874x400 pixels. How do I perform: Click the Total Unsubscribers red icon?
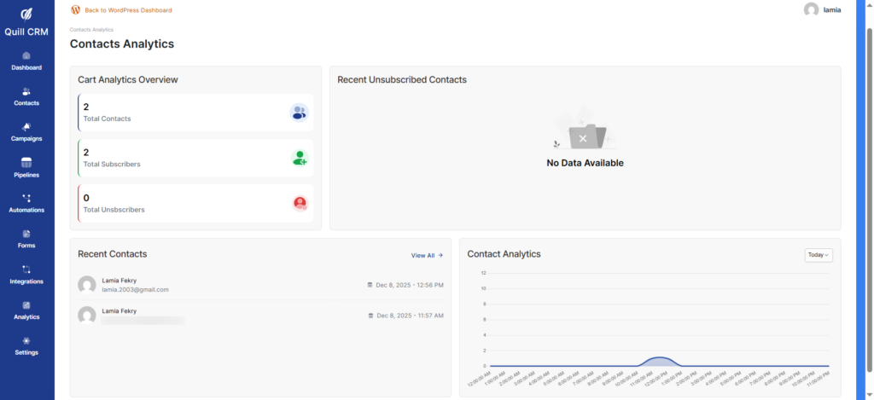299,203
